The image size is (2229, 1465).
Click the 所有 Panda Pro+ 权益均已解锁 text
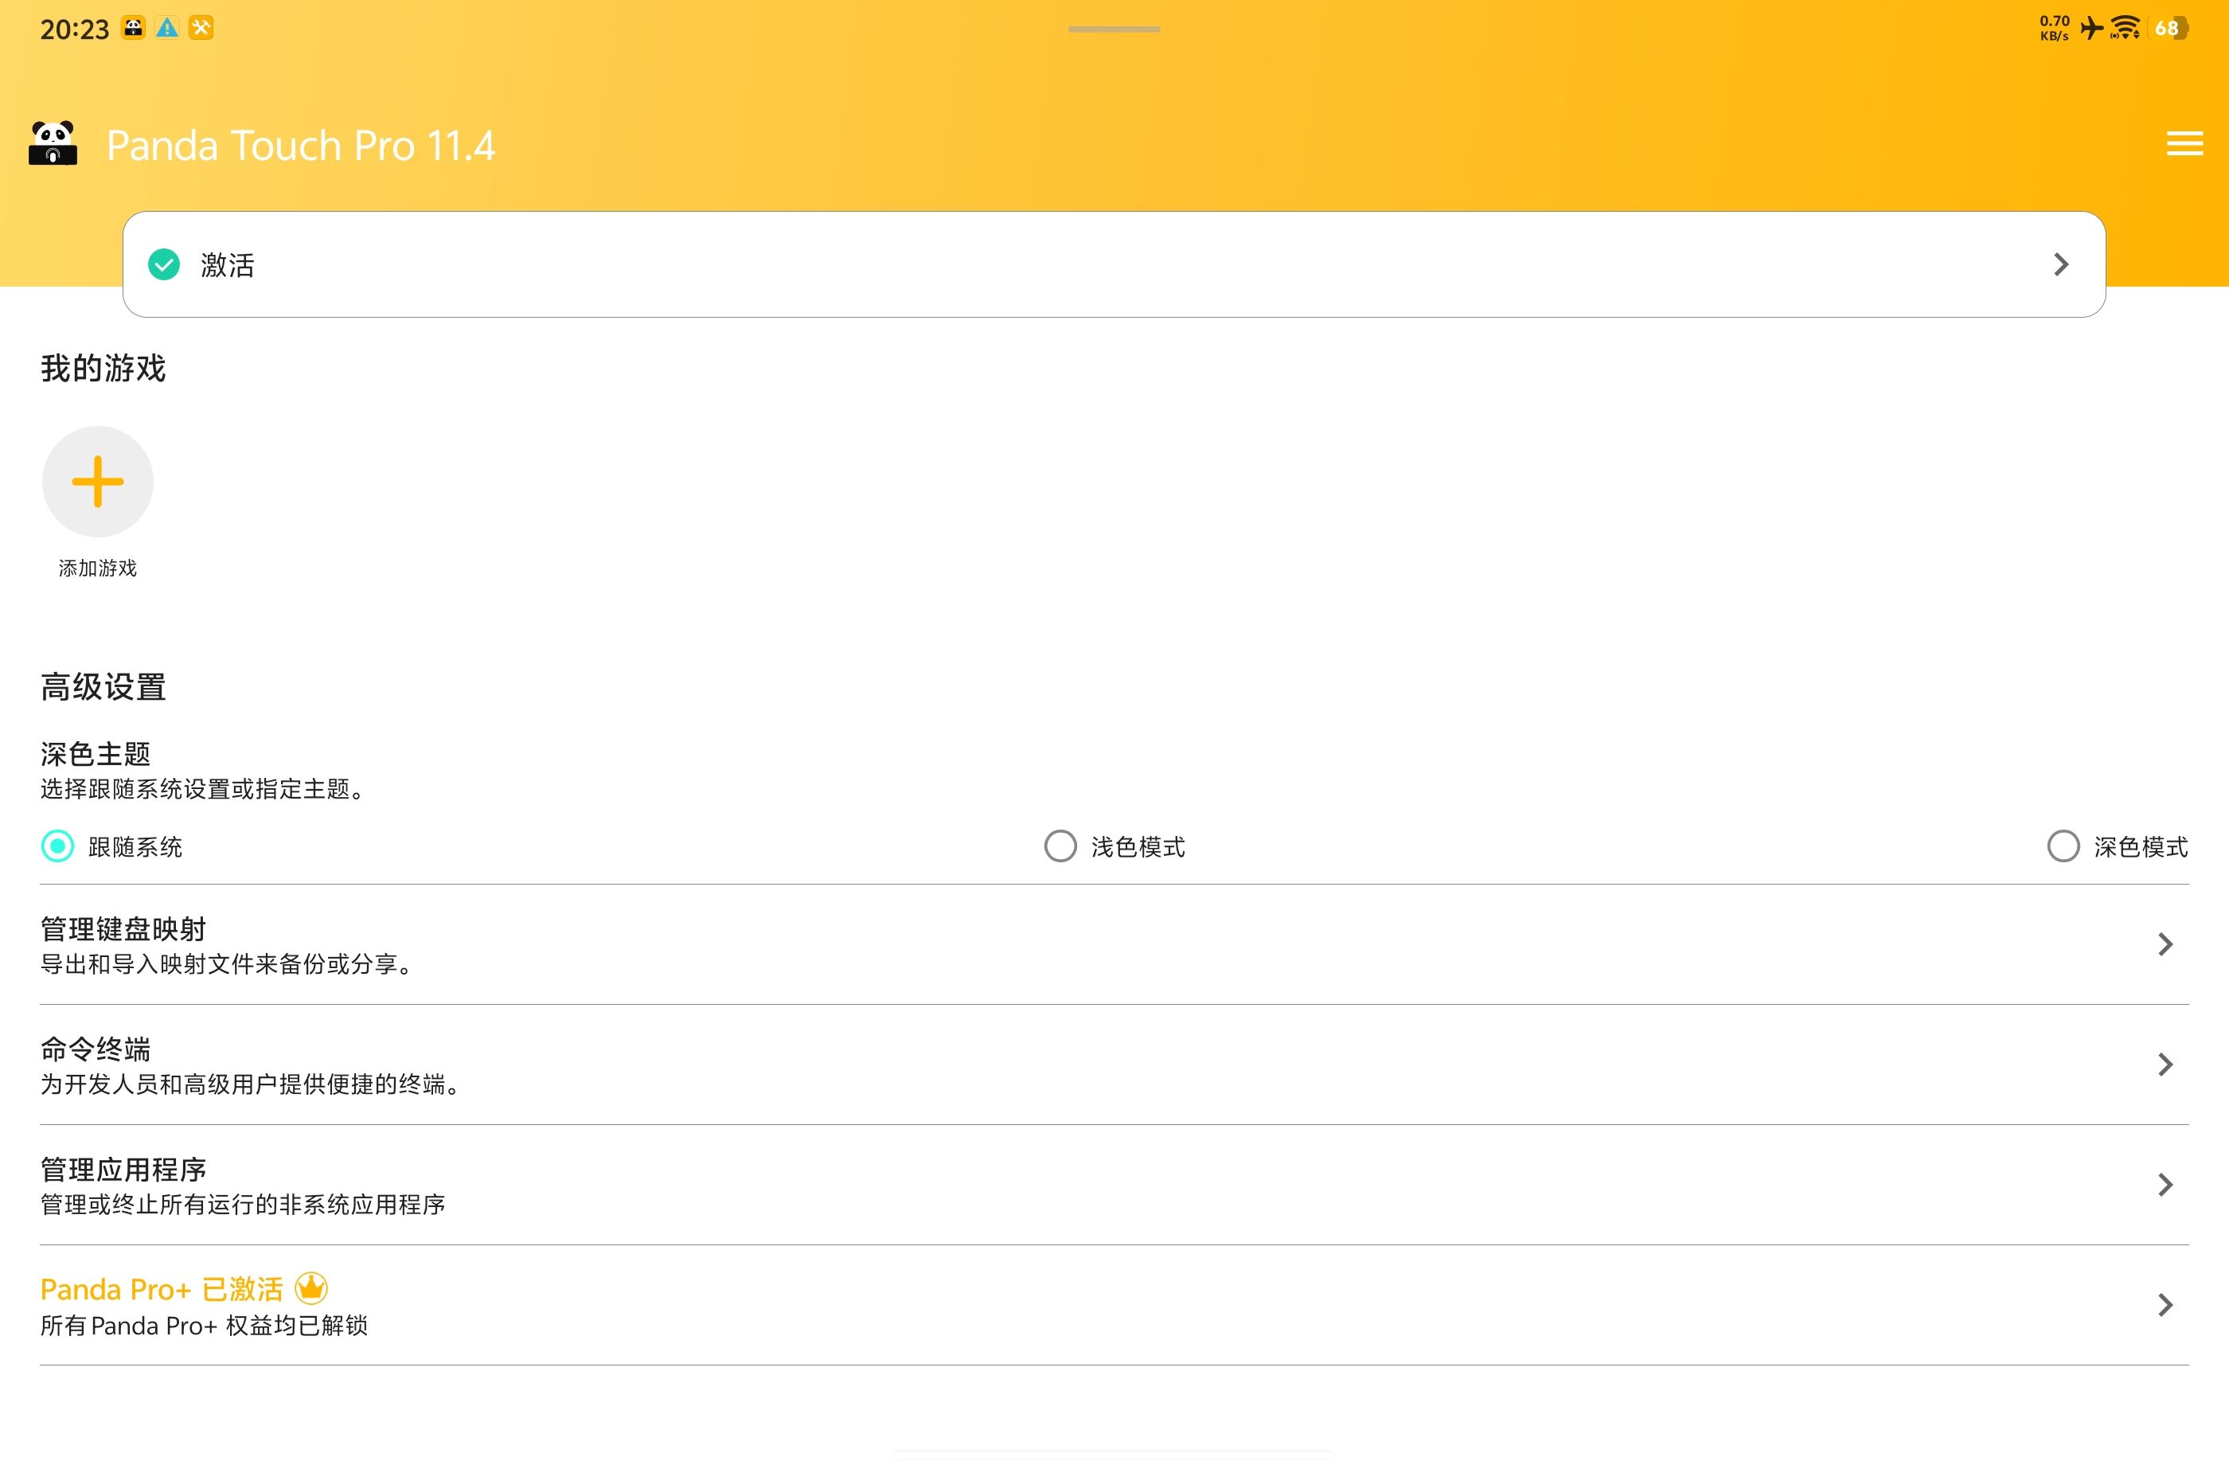(204, 1326)
